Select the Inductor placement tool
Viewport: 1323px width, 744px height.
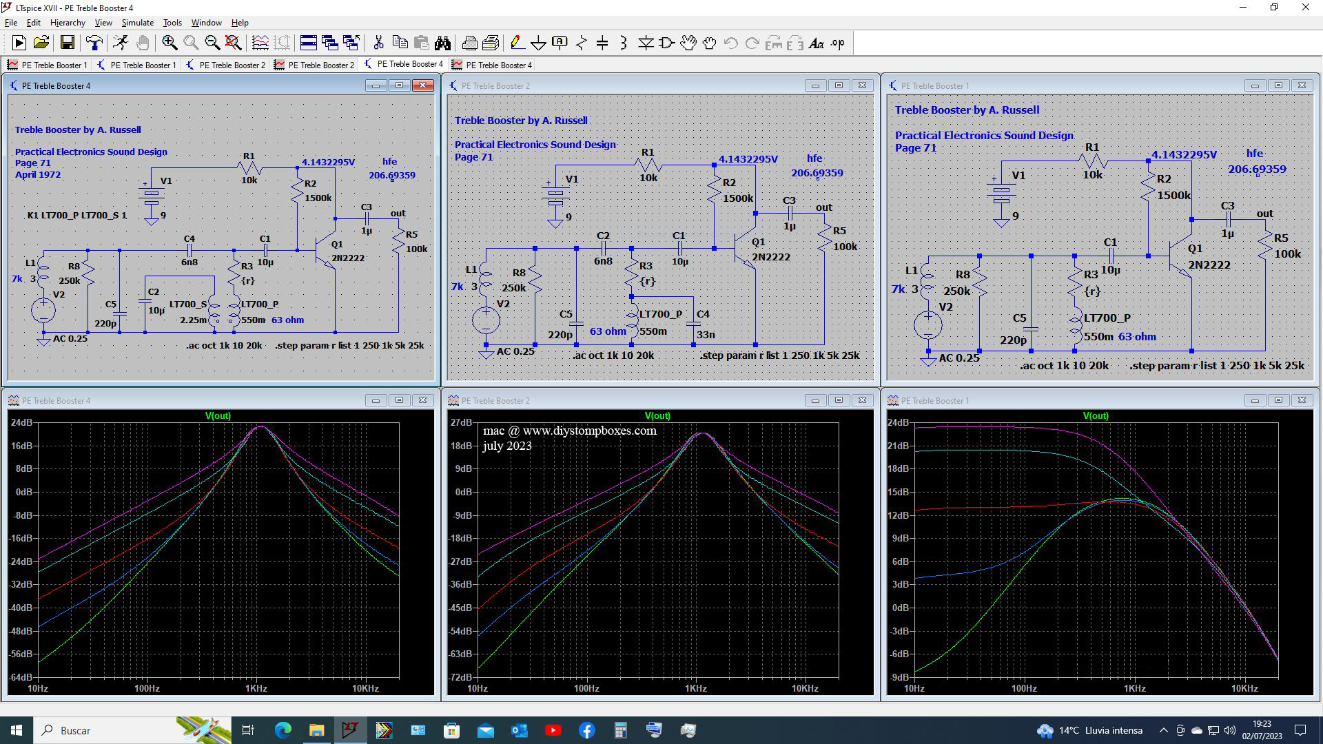(622, 43)
